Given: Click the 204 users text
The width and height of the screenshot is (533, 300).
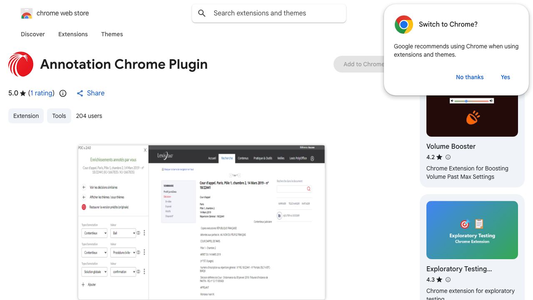Looking at the screenshot, I should [x=89, y=116].
